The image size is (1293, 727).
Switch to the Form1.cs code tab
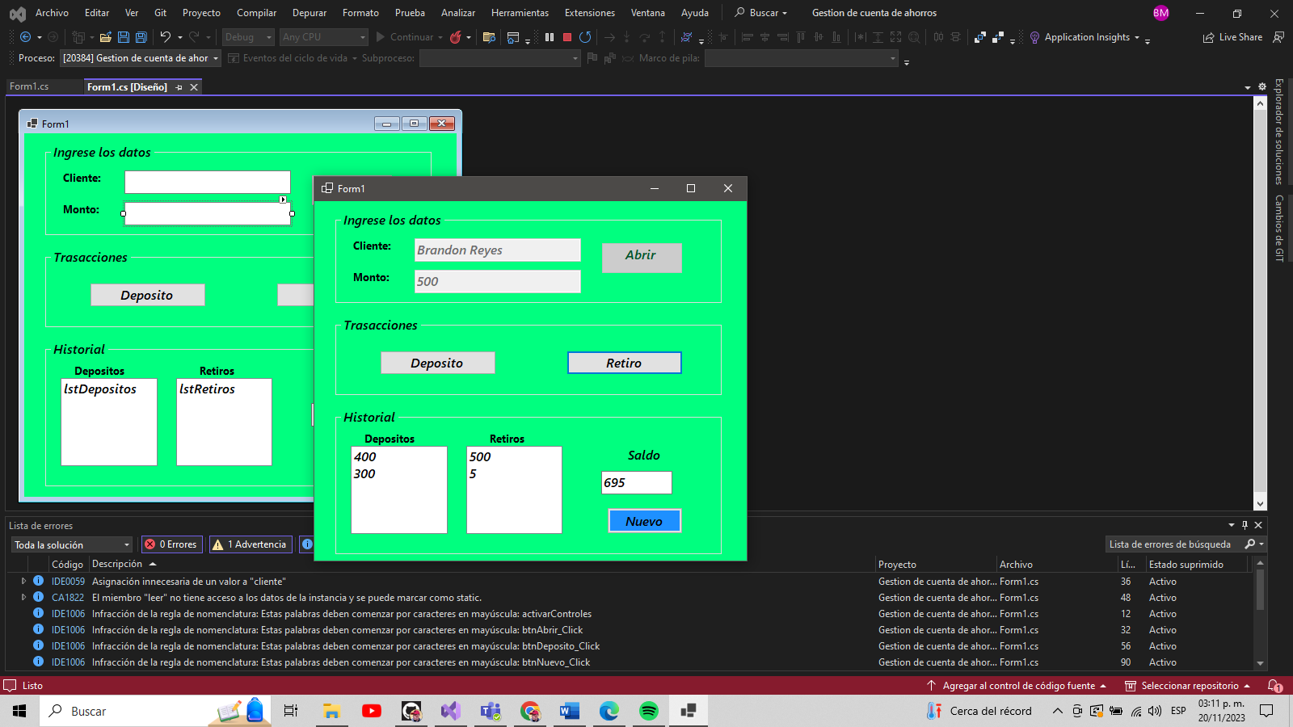29,86
